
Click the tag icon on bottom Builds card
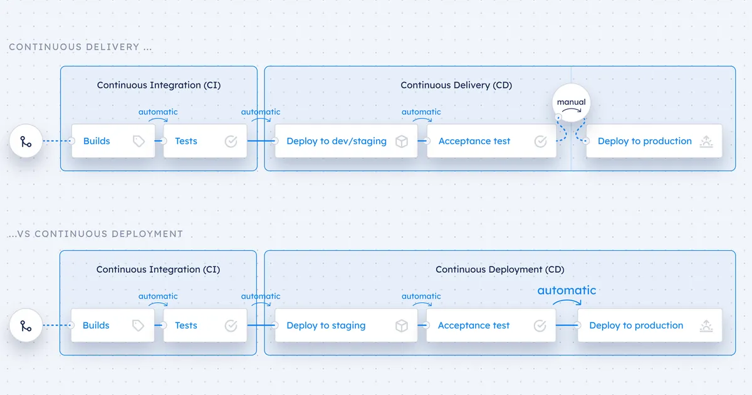pos(138,325)
